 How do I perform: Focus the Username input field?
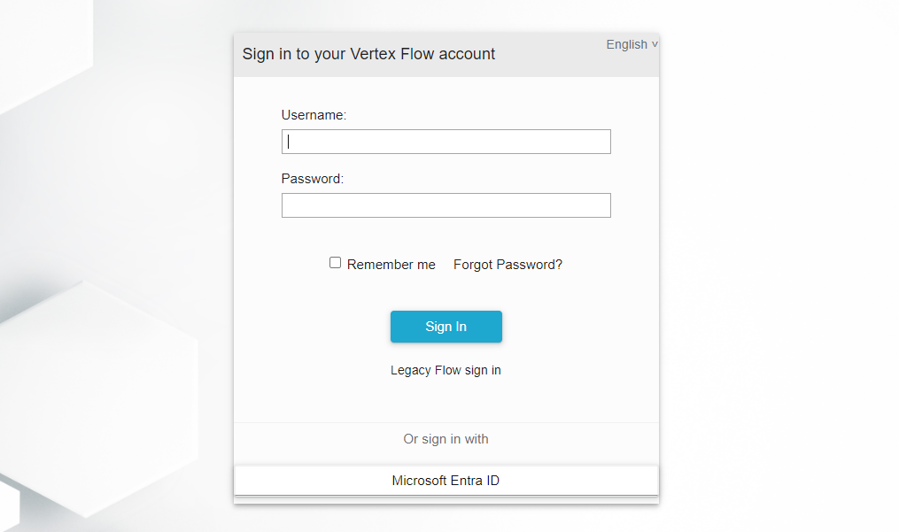click(x=446, y=142)
